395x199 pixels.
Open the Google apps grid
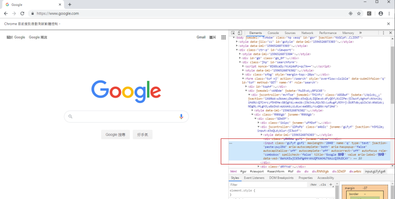(x=224, y=37)
